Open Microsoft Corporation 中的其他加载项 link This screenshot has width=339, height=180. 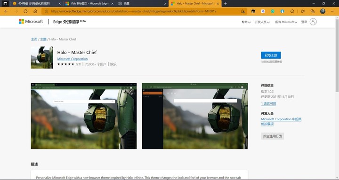pos(281,121)
